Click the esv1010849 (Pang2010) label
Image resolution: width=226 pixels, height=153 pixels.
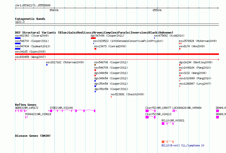(195, 78)
